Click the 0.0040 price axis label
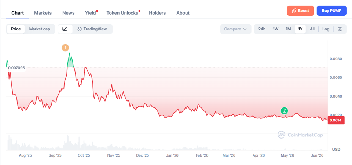352x165 pixels. tap(335, 96)
